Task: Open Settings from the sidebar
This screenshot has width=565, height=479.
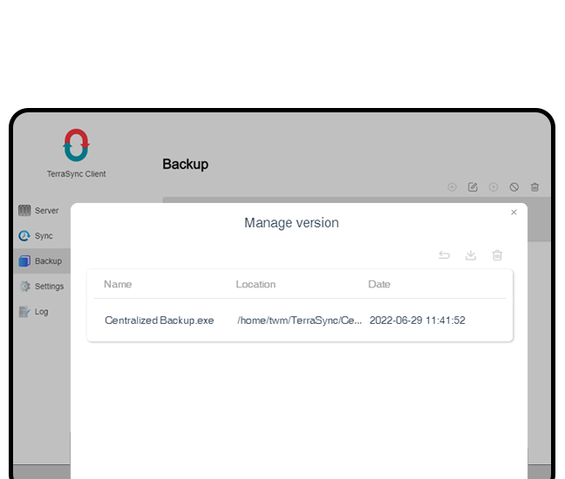Action: (x=42, y=287)
